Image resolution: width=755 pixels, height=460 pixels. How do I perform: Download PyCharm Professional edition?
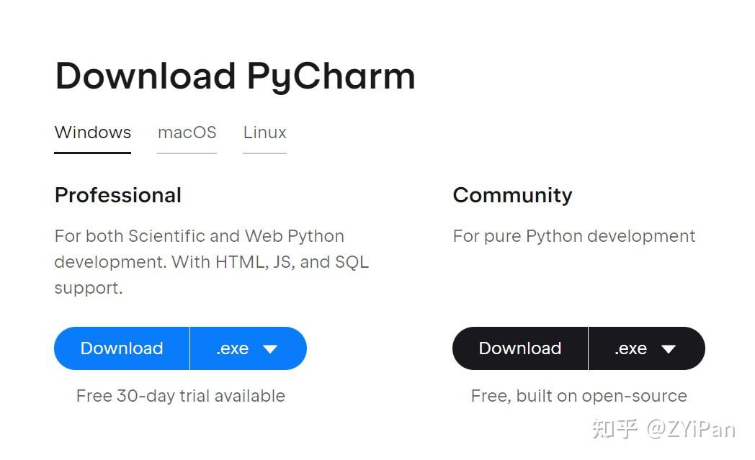pyautogui.click(x=121, y=348)
